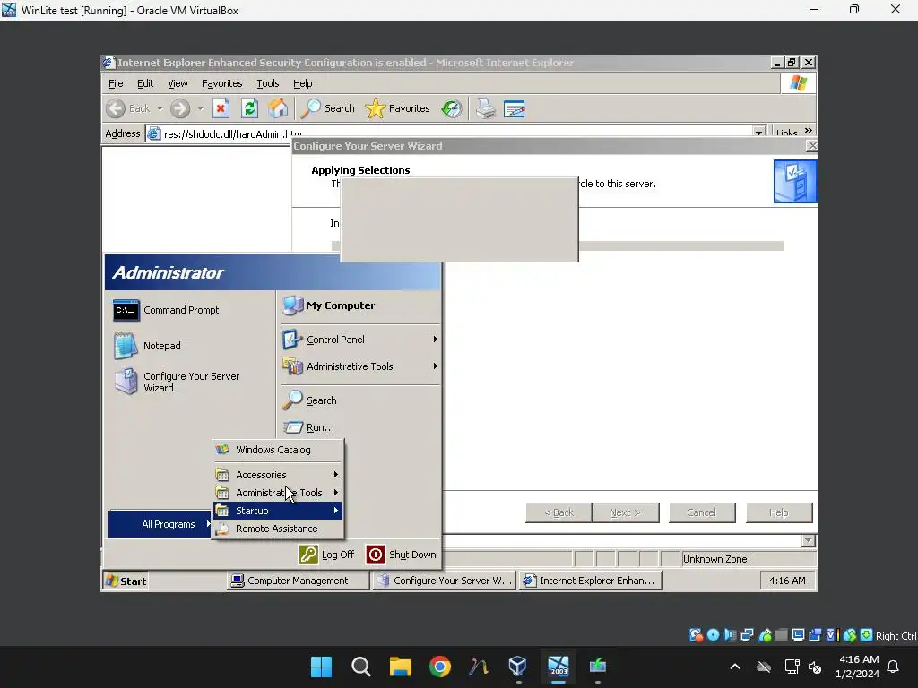Click the wizard installation progress bar
This screenshot has width=918, height=688.
click(681, 245)
